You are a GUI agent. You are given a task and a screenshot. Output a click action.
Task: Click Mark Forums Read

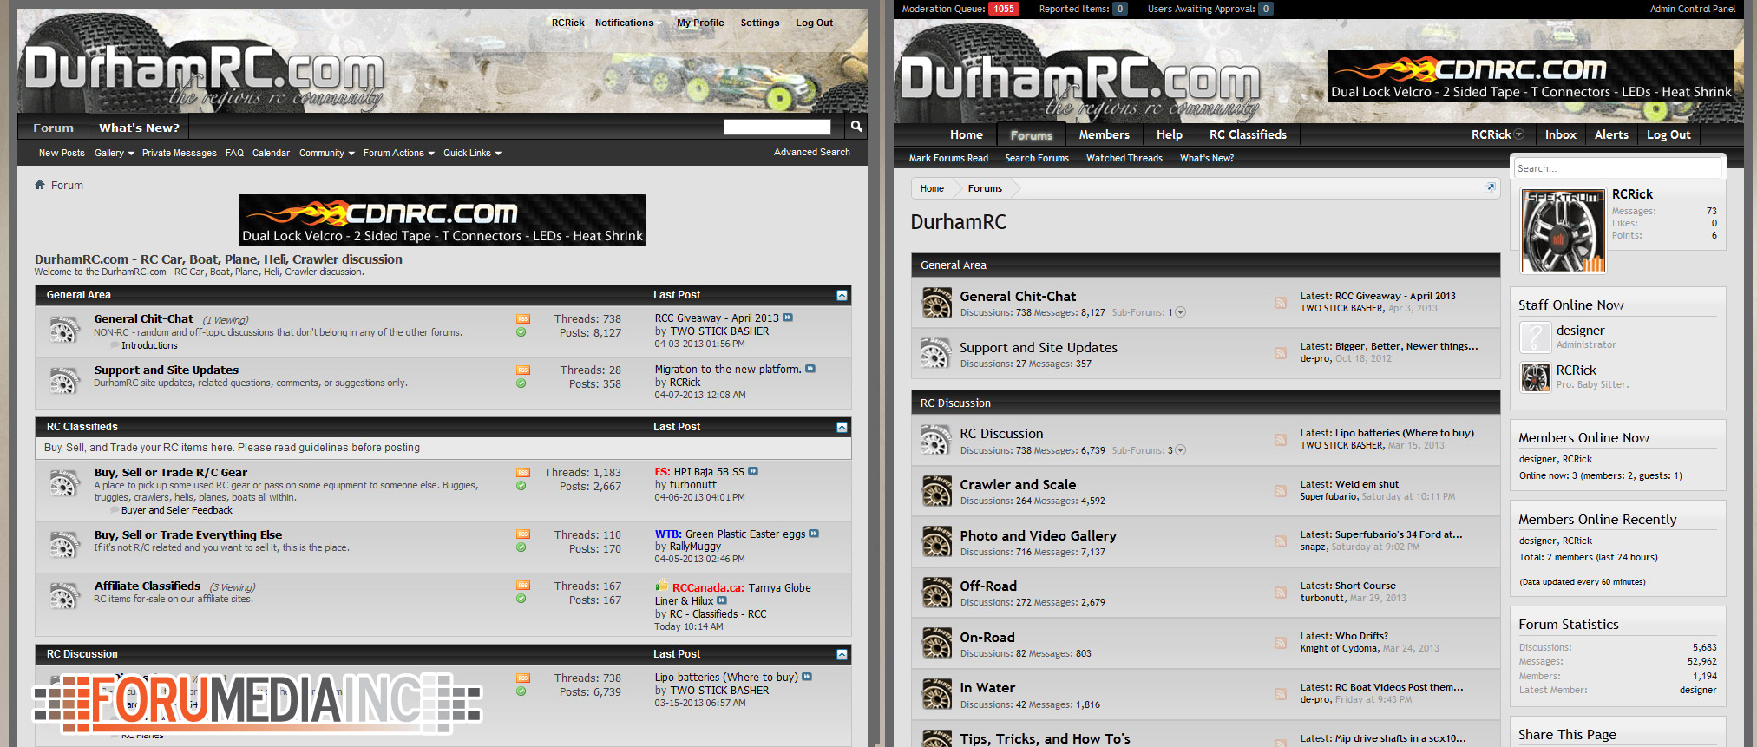pos(948,158)
